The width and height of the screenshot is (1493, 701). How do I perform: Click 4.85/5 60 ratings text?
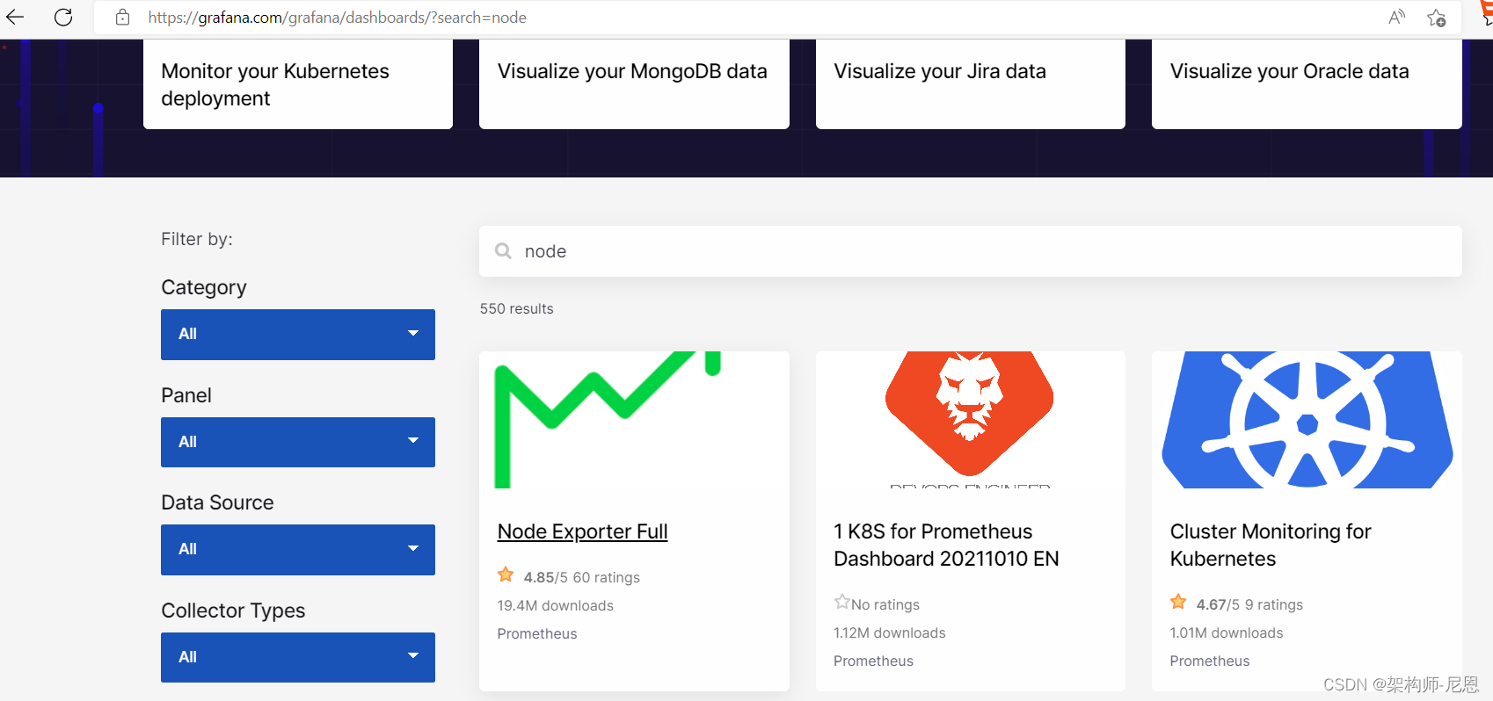pos(581,577)
